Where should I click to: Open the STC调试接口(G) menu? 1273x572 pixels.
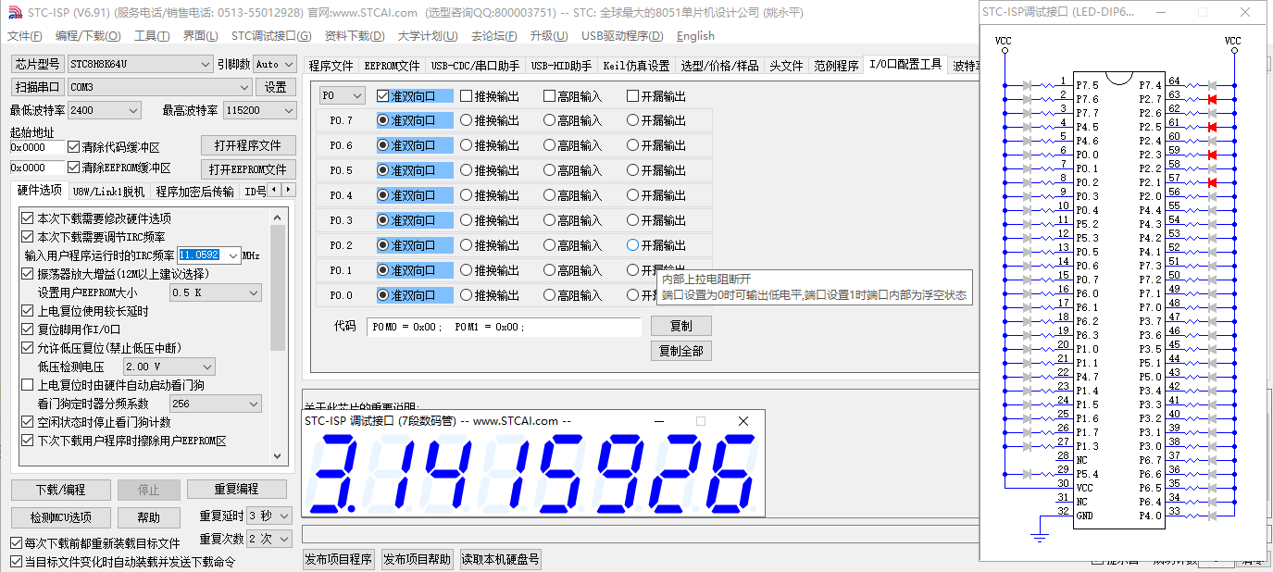click(271, 36)
